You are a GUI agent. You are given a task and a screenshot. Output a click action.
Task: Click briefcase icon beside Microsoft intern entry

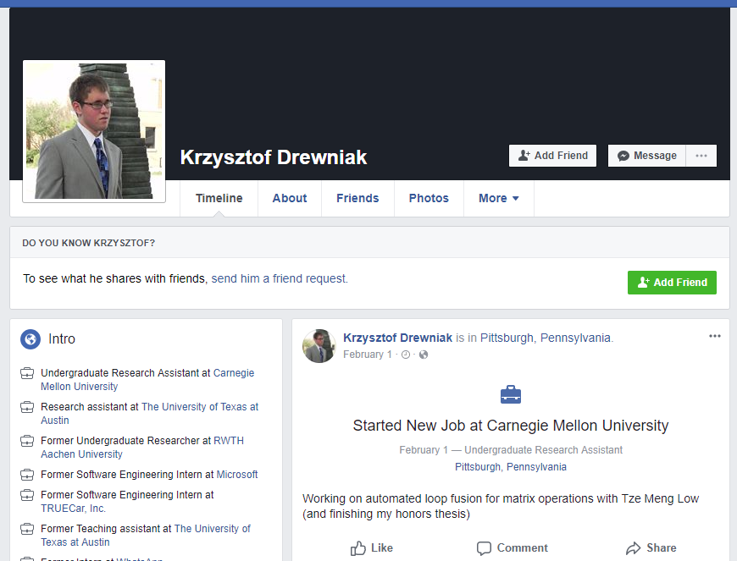(x=27, y=475)
